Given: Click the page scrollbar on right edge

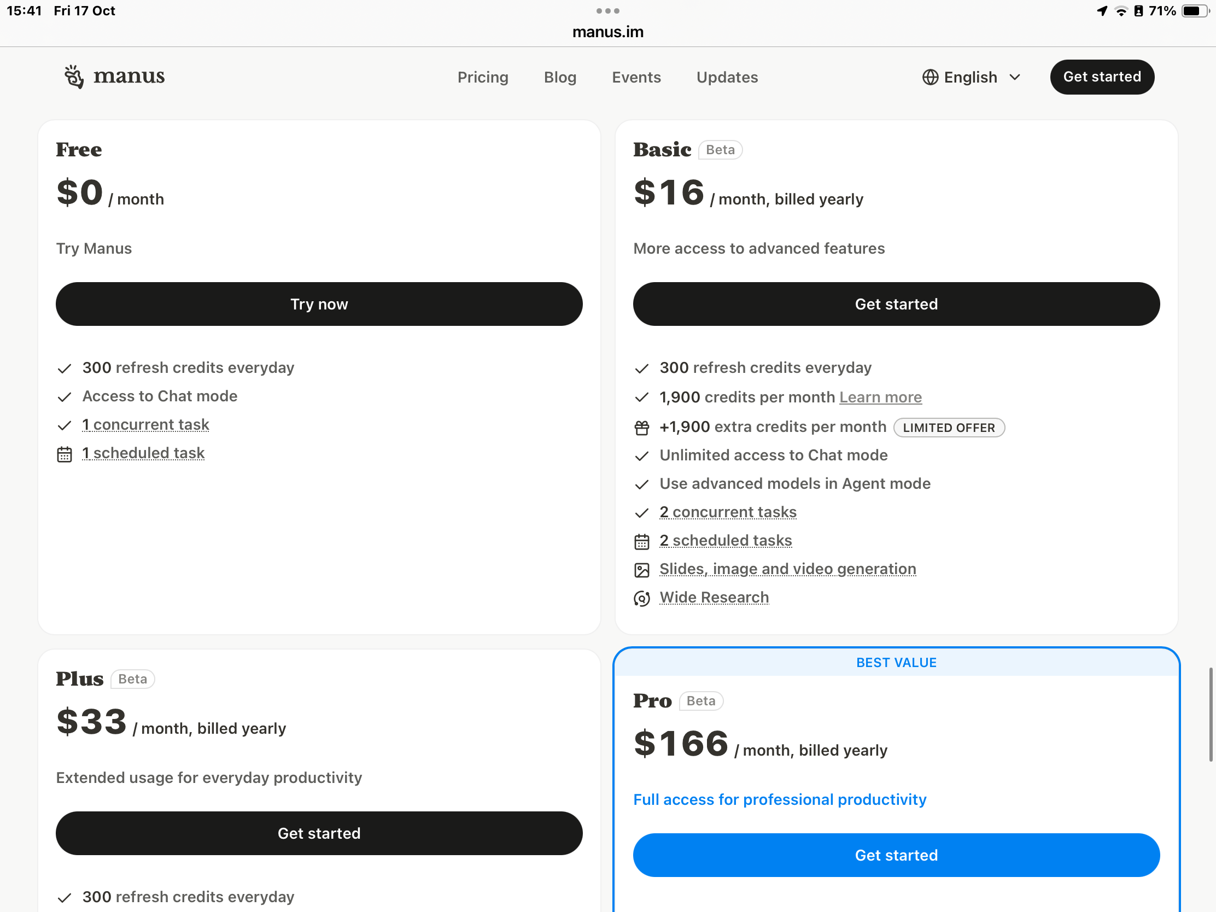Looking at the screenshot, I should (1210, 714).
